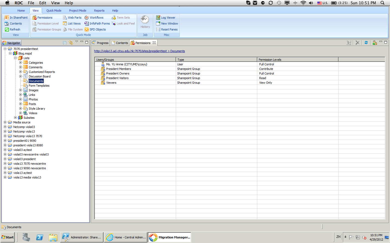Viewport: 390px width, 243px height.
Task: Collapse the Lists node
Action: 15,58
